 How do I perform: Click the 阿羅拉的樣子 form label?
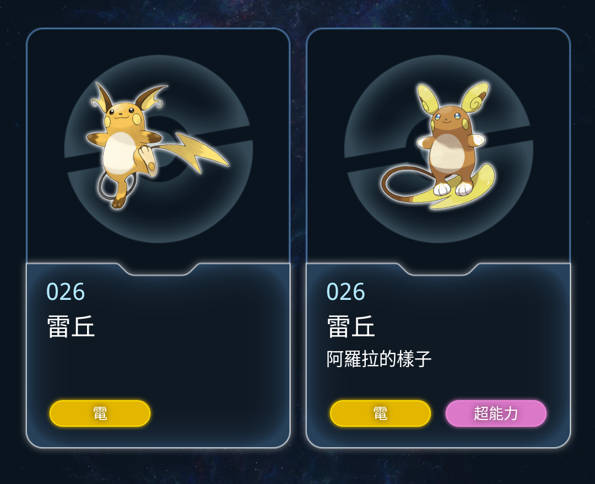click(x=378, y=359)
